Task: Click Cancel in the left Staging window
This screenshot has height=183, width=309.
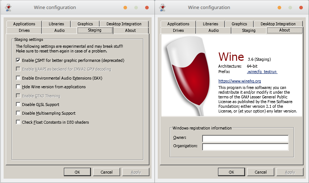Action: (x=106, y=172)
